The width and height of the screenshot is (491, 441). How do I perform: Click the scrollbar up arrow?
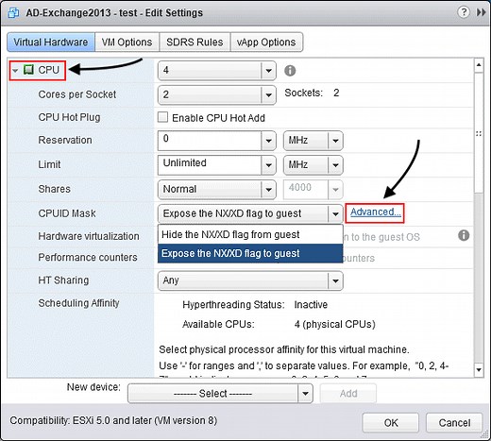pos(479,65)
